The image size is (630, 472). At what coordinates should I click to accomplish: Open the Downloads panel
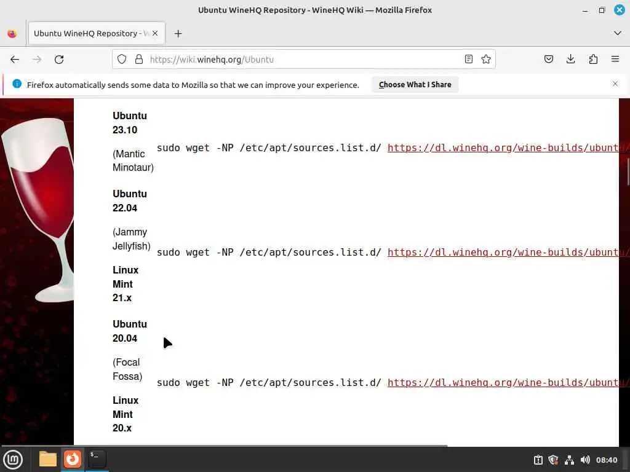[x=570, y=60]
